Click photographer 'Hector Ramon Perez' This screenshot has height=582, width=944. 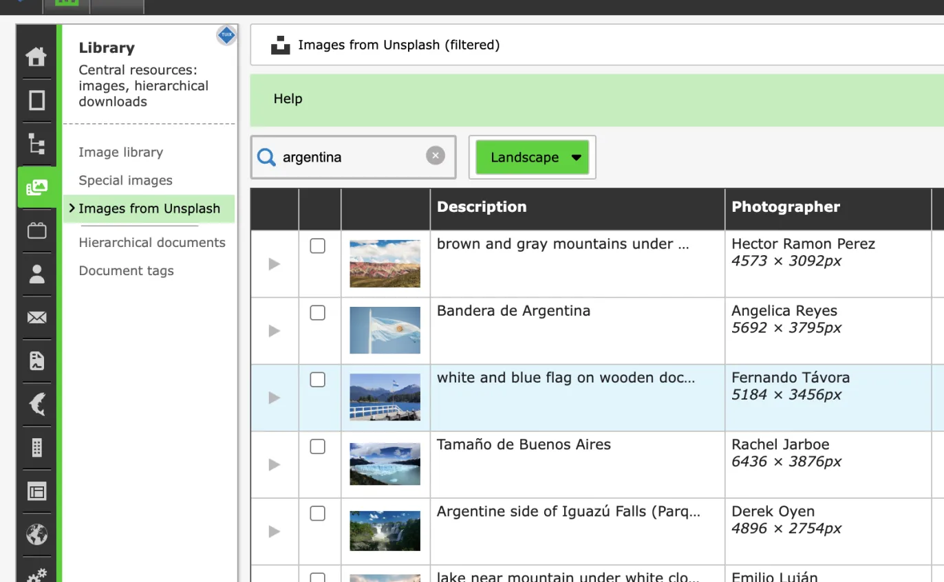pos(803,244)
